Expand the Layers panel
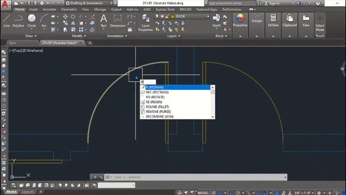 coord(174,36)
